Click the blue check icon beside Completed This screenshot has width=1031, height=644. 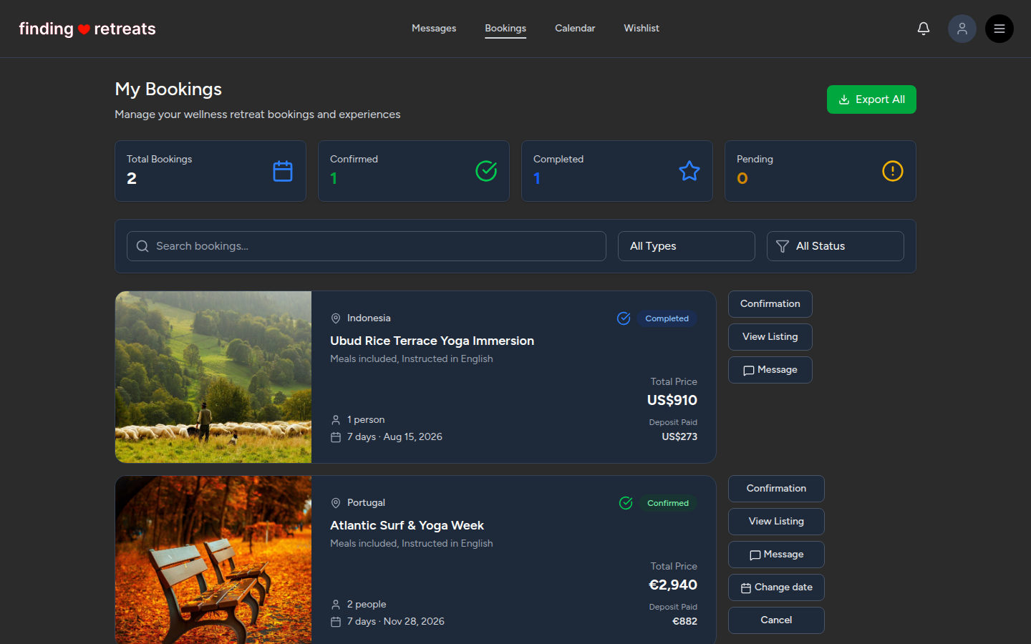pyautogui.click(x=624, y=318)
